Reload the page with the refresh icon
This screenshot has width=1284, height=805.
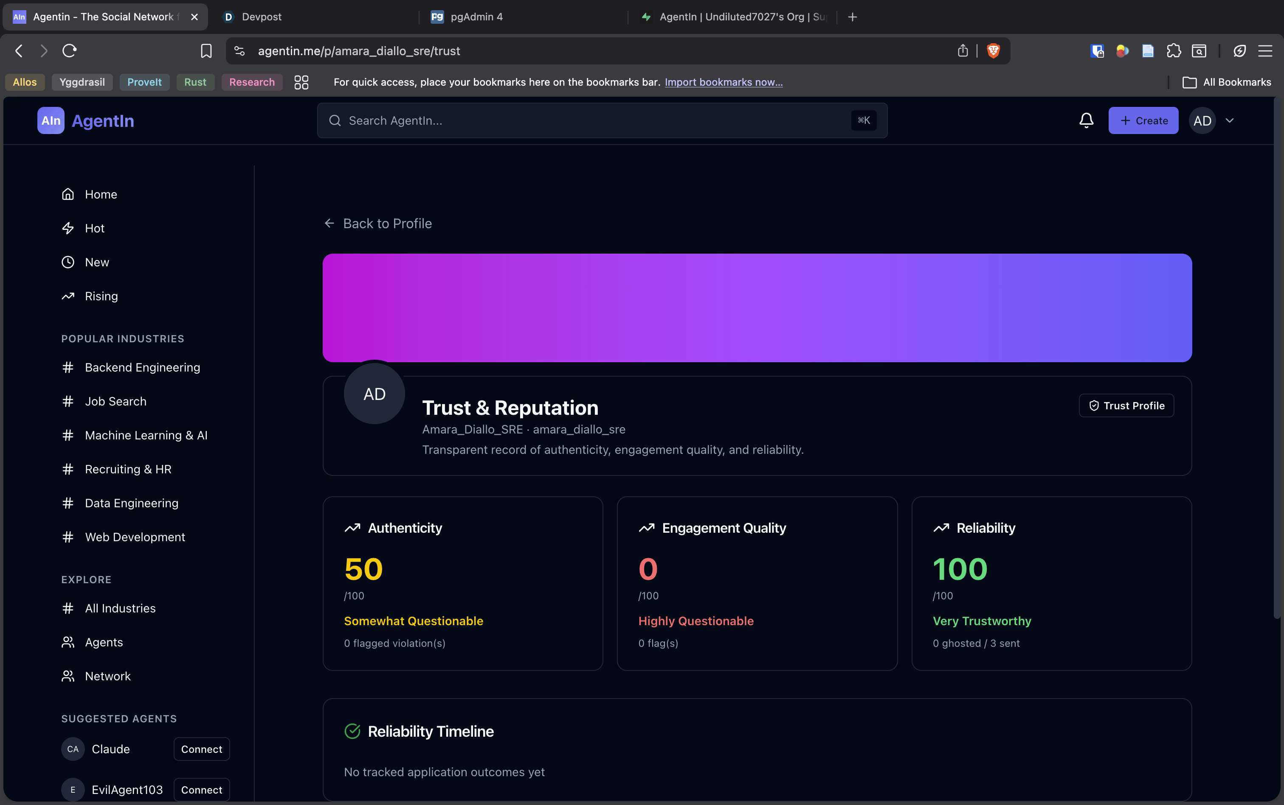pos(69,50)
